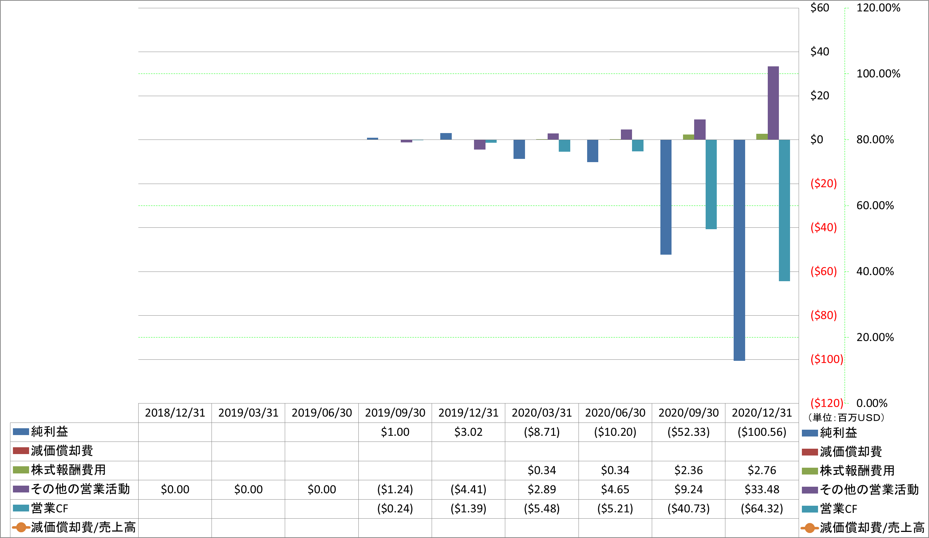Click the 純利益 value ($8.71)

(542, 432)
